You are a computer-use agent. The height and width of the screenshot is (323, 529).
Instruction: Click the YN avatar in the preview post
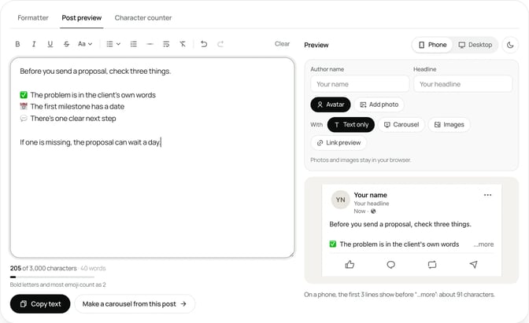340,200
